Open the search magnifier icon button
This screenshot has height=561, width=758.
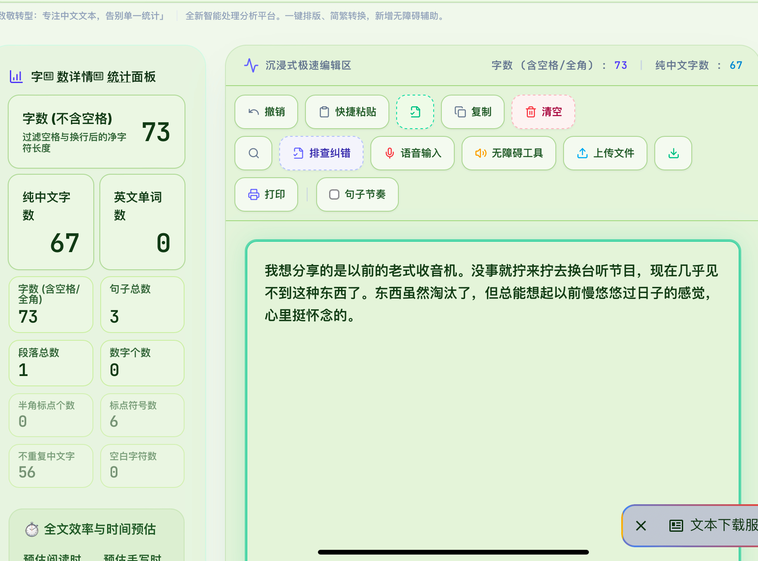[x=253, y=153]
